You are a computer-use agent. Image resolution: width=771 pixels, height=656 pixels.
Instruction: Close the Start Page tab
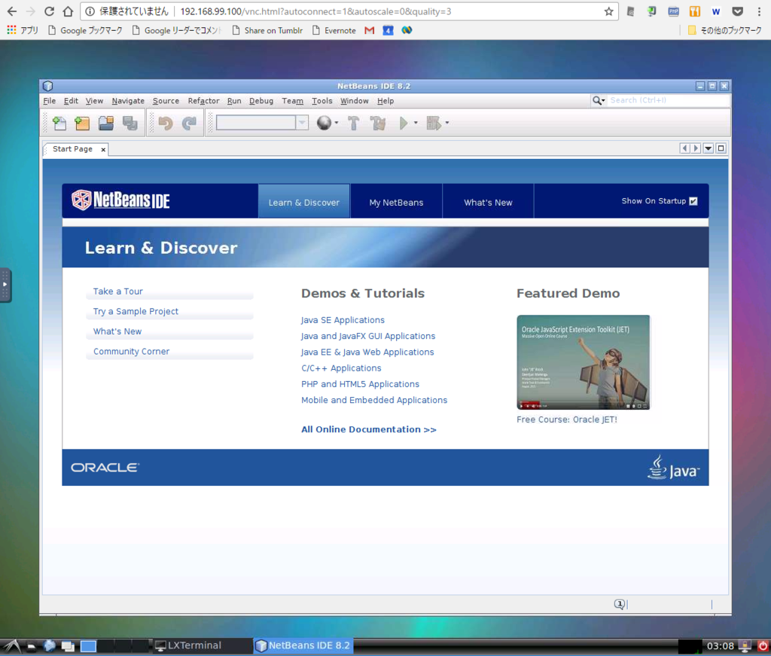click(103, 149)
